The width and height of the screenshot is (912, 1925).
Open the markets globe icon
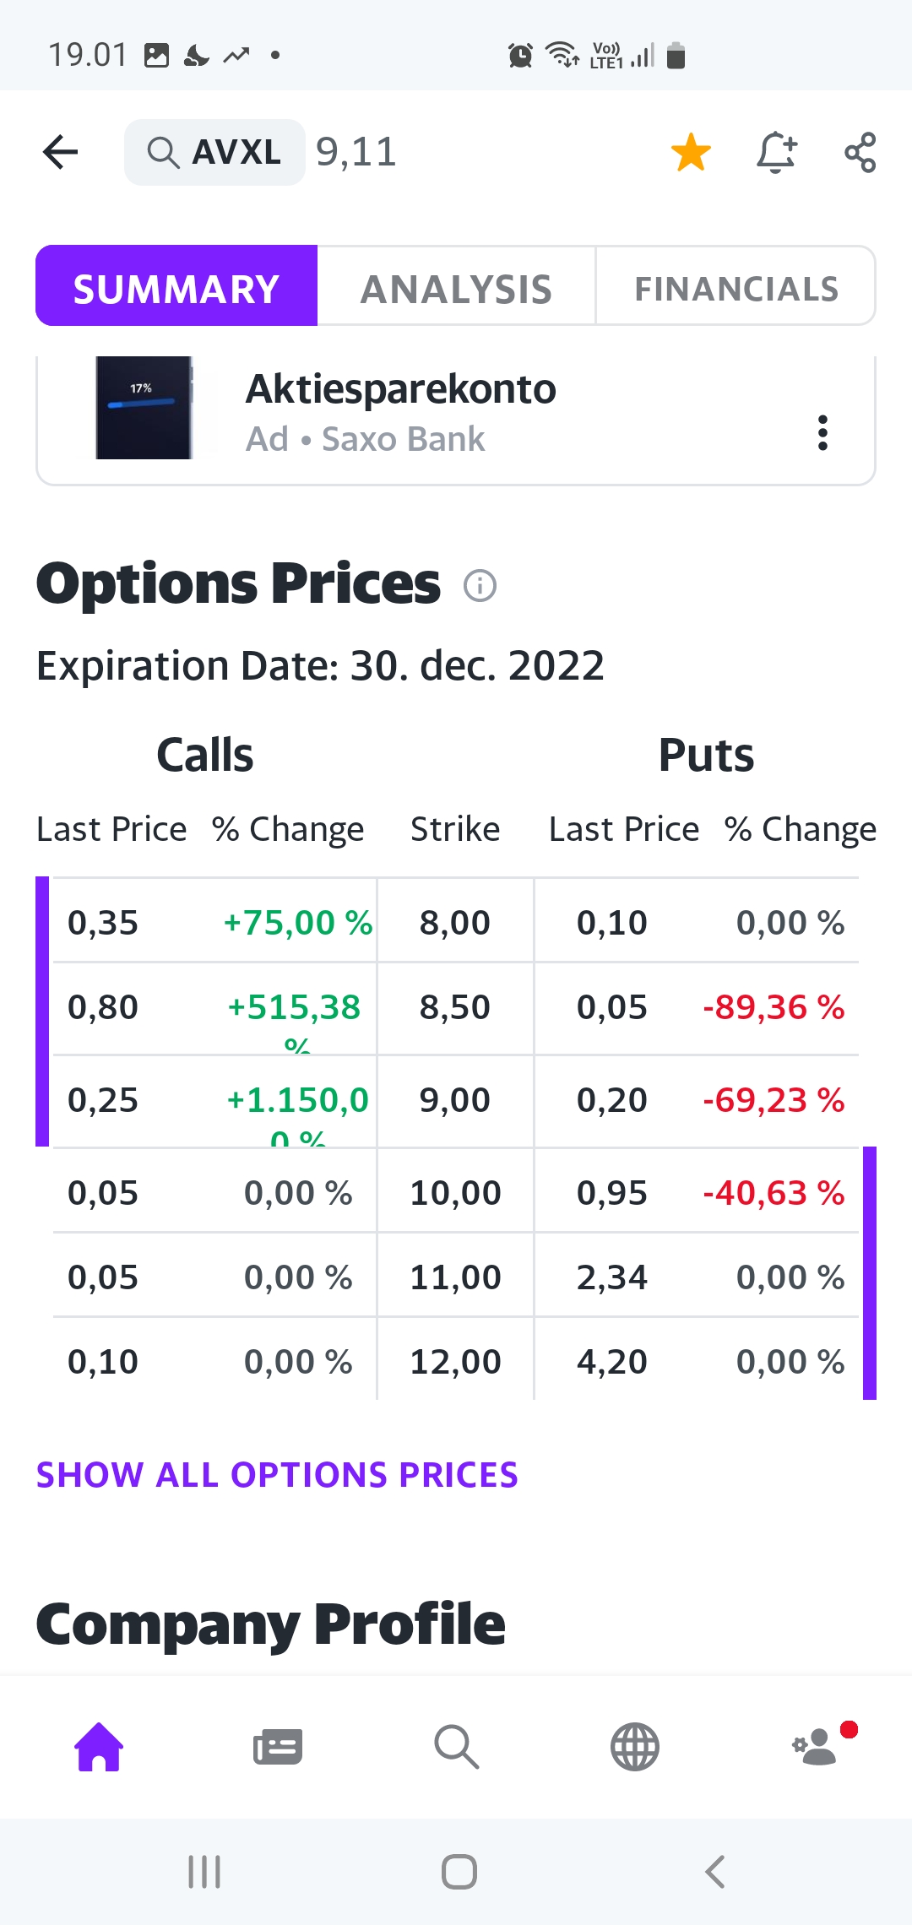(x=634, y=1746)
